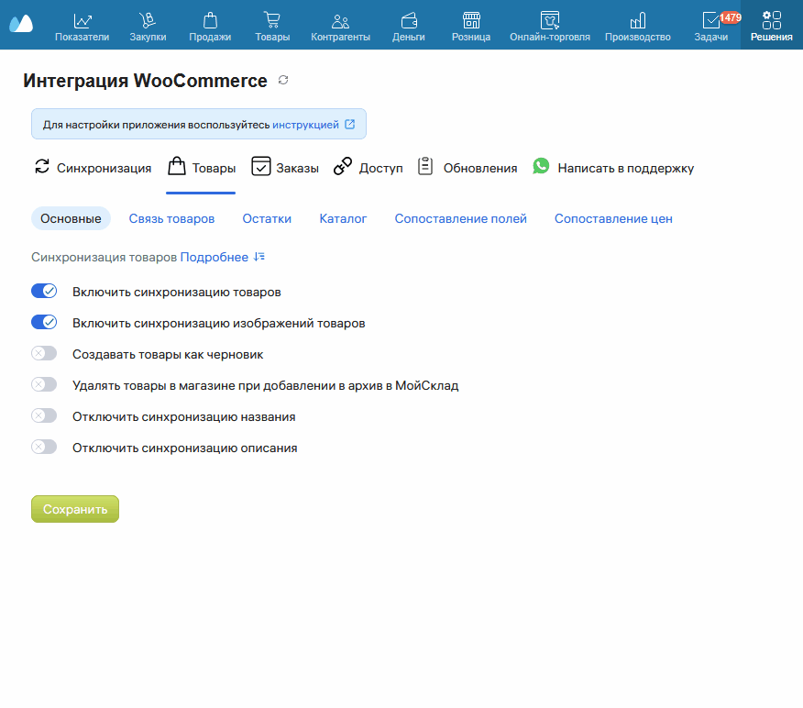Click label Создавать товары как черновик

click(x=168, y=355)
